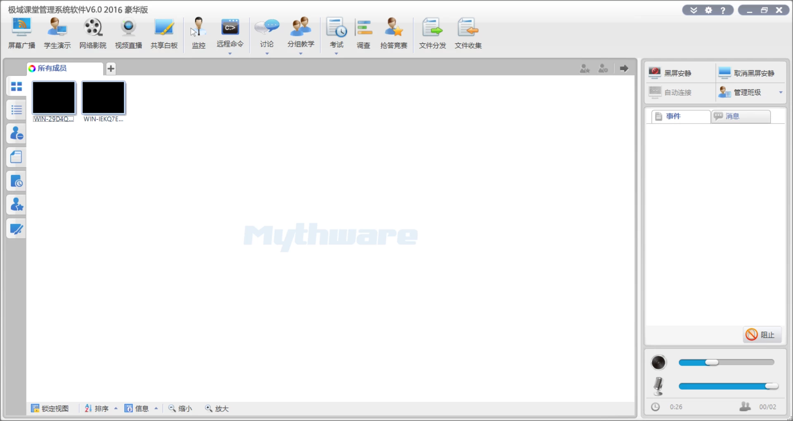Switch to 事件 events tab
This screenshot has width=793, height=421.
(x=681, y=116)
